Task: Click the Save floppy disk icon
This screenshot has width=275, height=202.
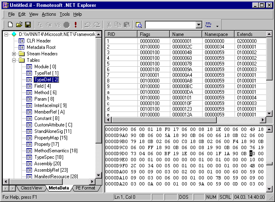Action: point(28,25)
